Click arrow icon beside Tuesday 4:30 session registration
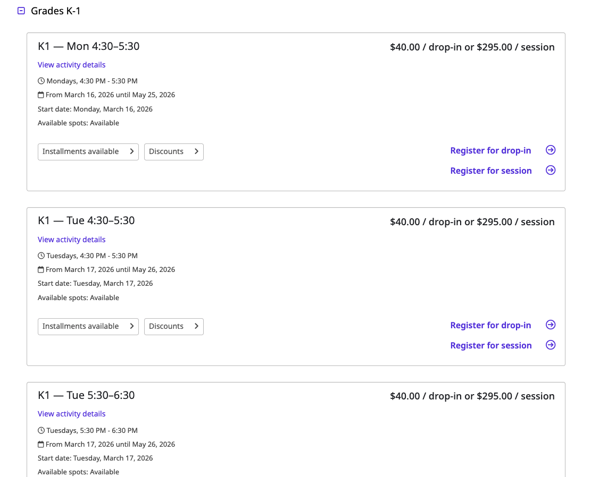The width and height of the screenshot is (591, 477). click(551, 345)
